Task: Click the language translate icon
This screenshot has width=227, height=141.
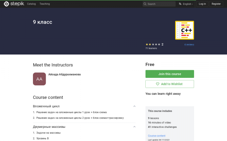Action: tap(180, 4)
